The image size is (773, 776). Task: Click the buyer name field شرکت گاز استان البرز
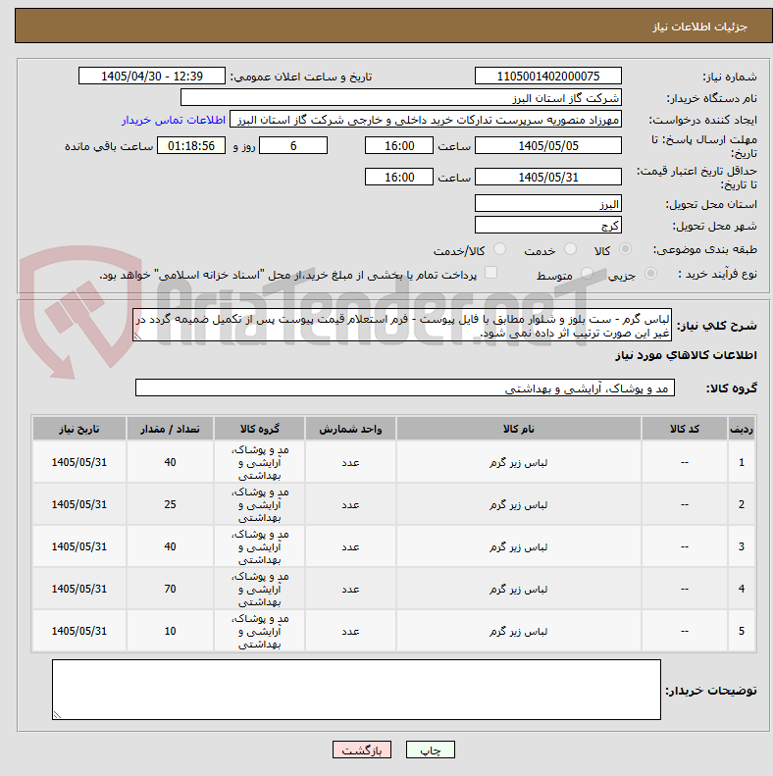tap(401, 98)
